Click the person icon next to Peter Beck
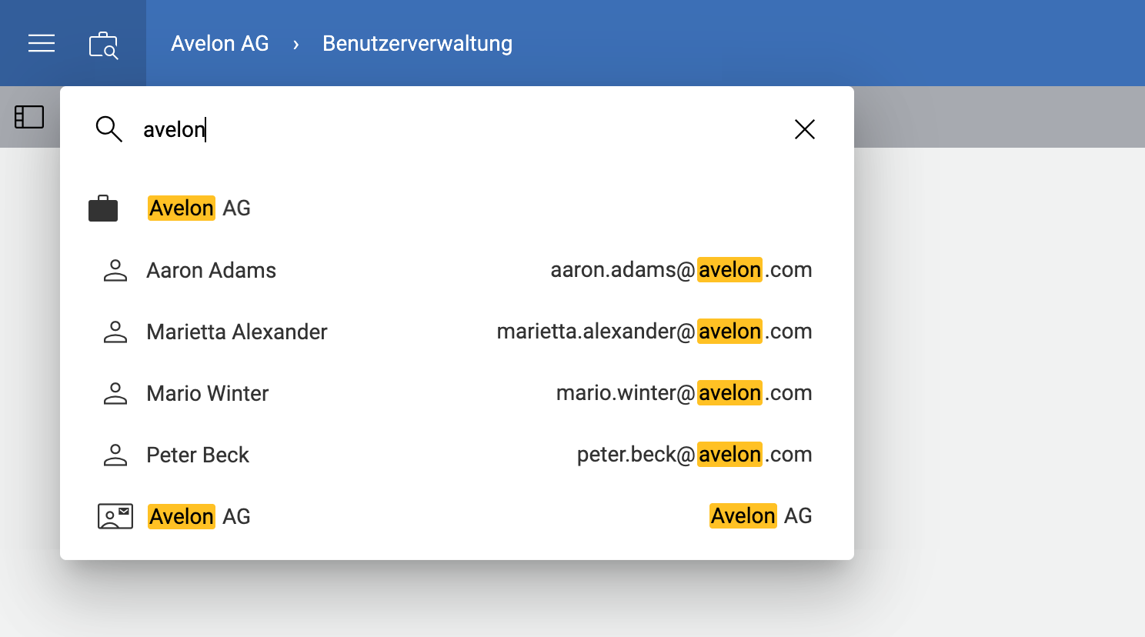Image resolution: width=1145 pixels, height=637 pixels. (x=115, y=455)
